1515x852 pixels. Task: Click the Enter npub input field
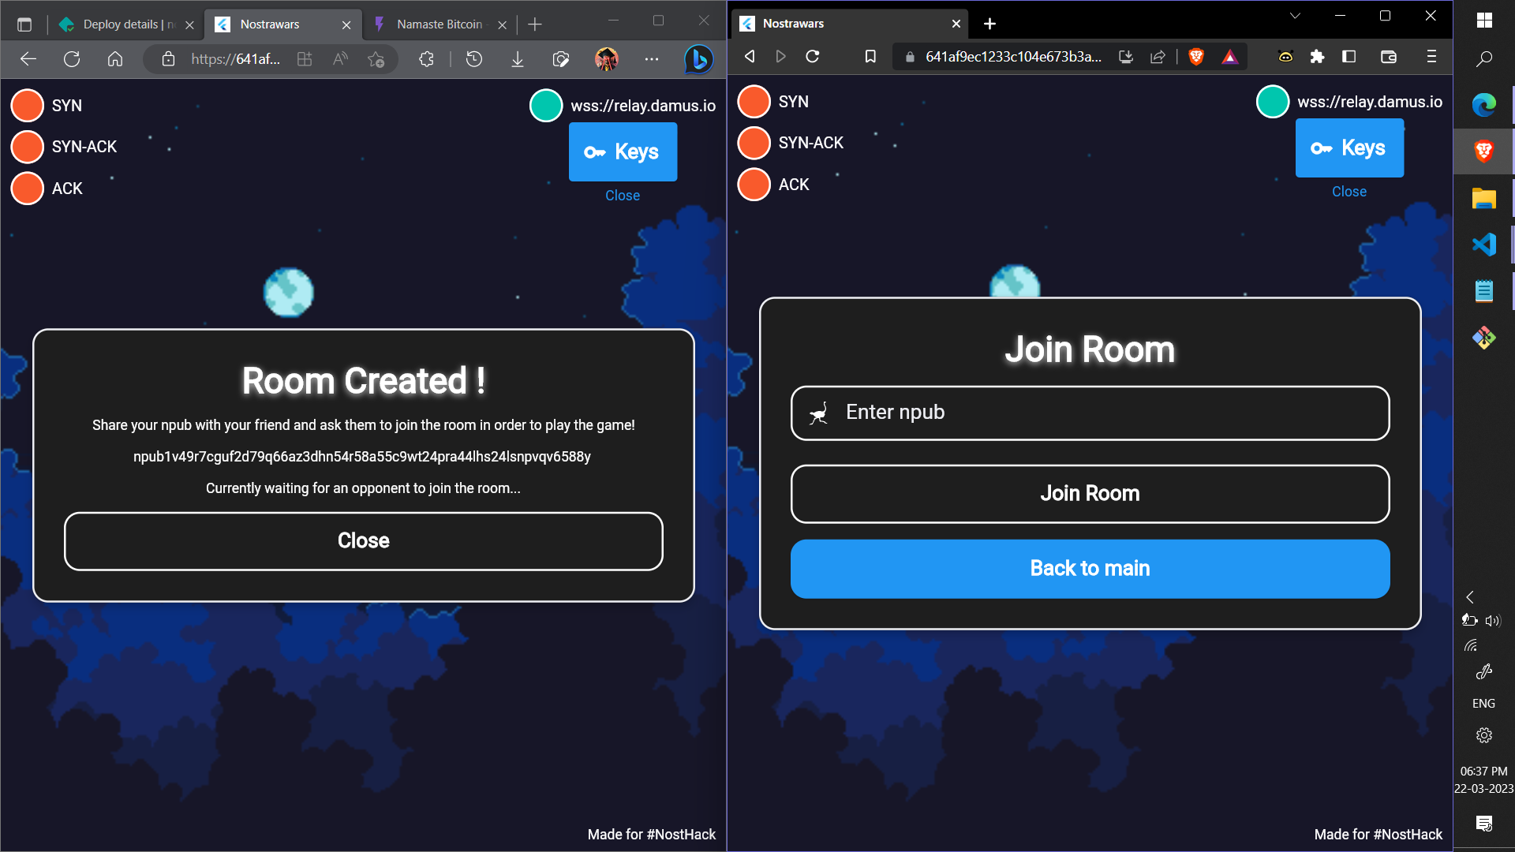pos(1090,413)
